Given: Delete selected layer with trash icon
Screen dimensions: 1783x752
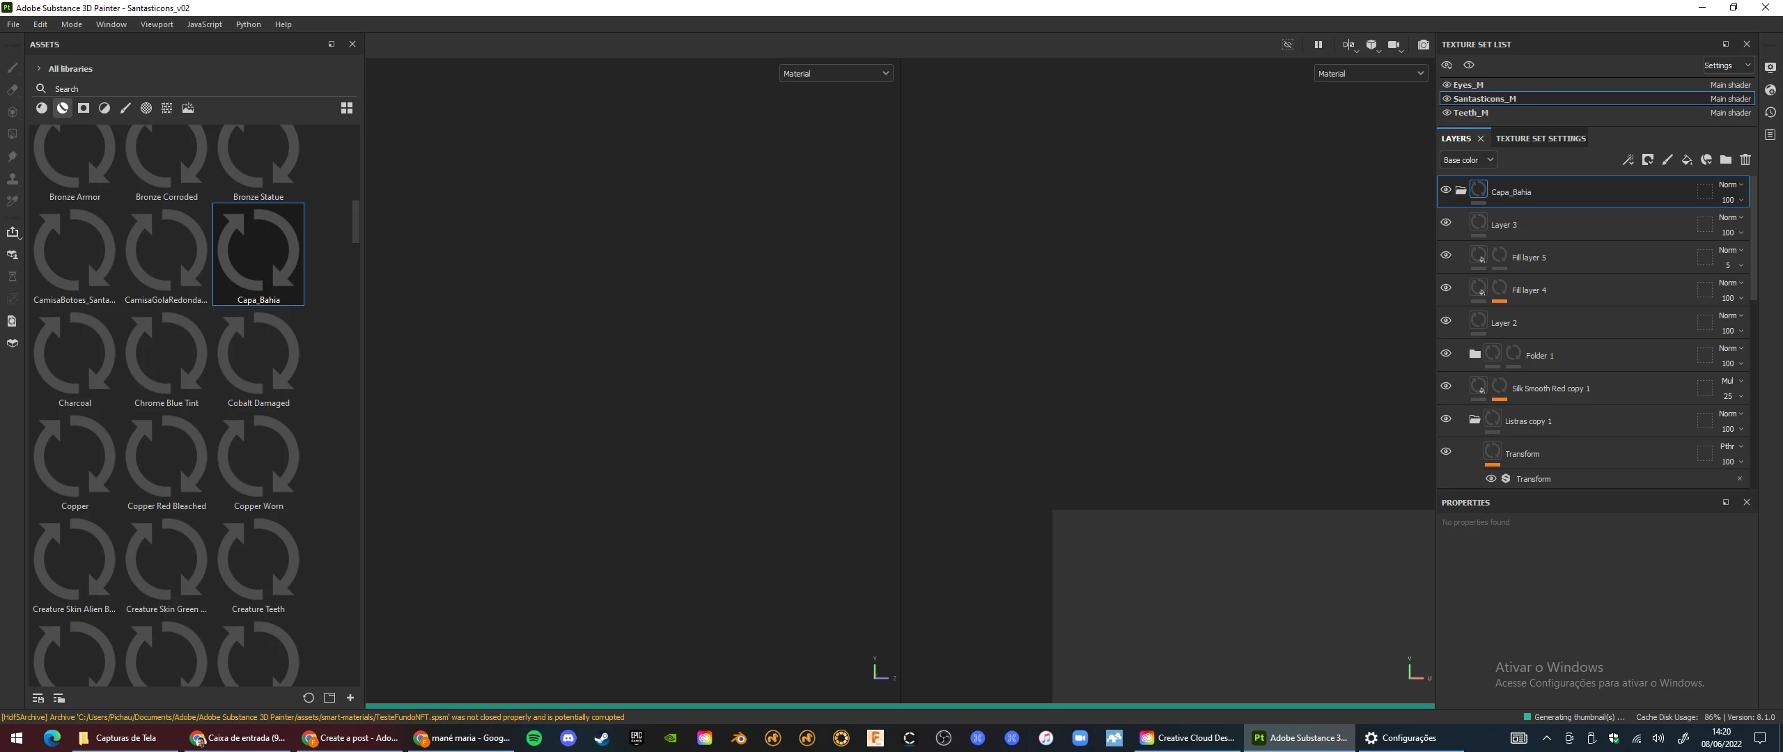Looking at the screenshot, I should tap(1745, 160).
